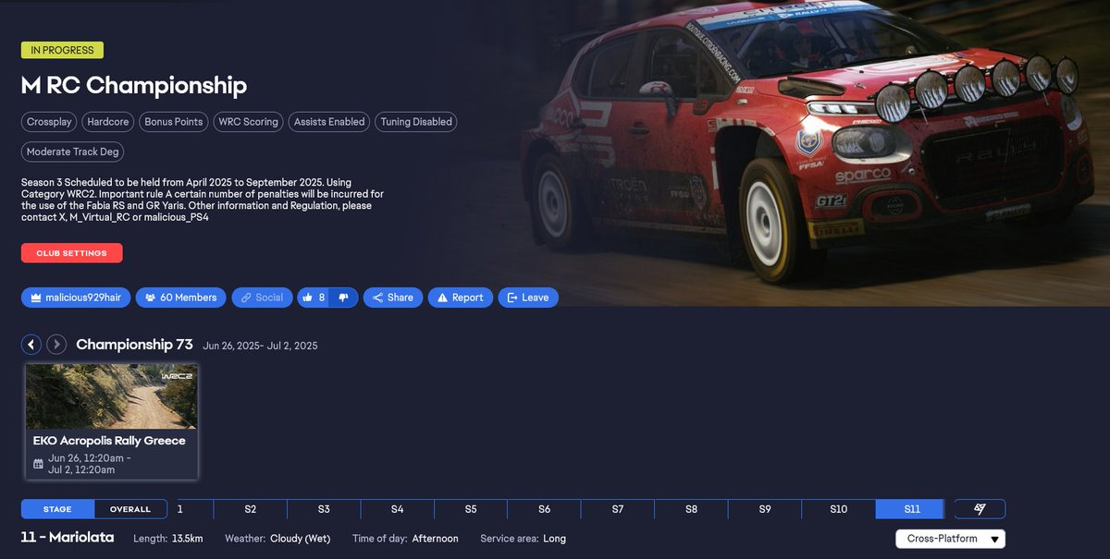Click the Season 3 description paragraph
The width and height of the screenshot is (1110, 559).
click(203, 200)
